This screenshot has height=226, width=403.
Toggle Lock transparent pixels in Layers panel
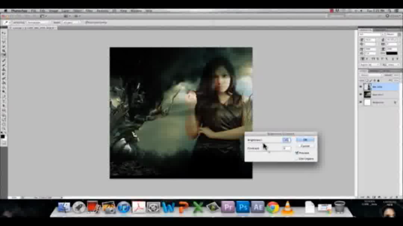pos(367,80)
